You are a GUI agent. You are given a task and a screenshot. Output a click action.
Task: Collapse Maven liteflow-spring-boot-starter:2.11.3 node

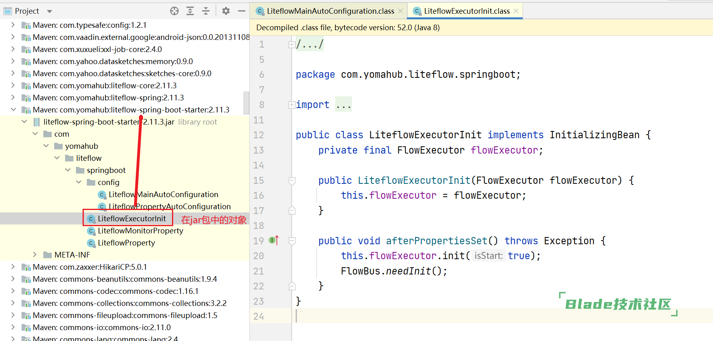13,110
